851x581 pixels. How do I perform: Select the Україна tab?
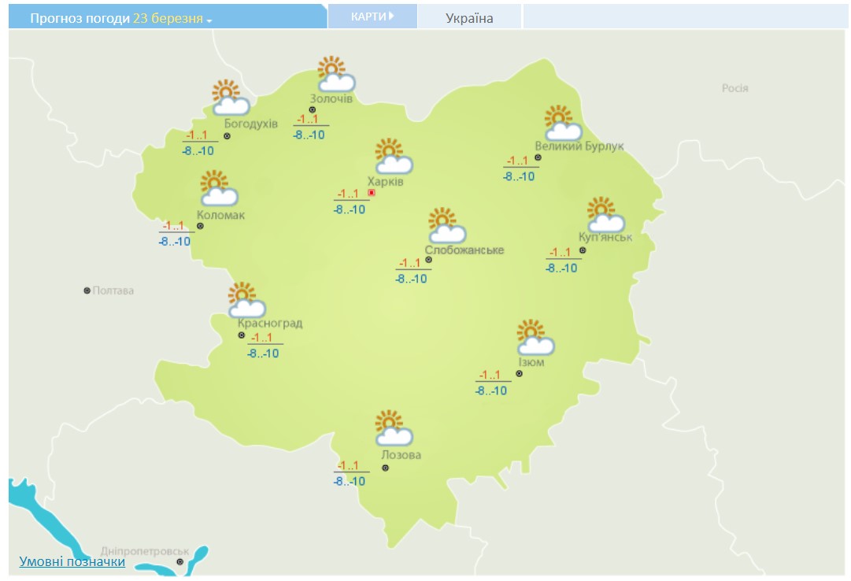[x=469, y=18]
